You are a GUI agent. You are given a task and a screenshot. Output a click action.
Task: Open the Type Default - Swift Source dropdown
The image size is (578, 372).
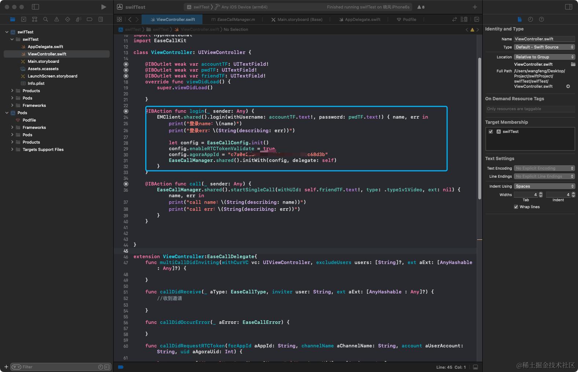point(544,47)
